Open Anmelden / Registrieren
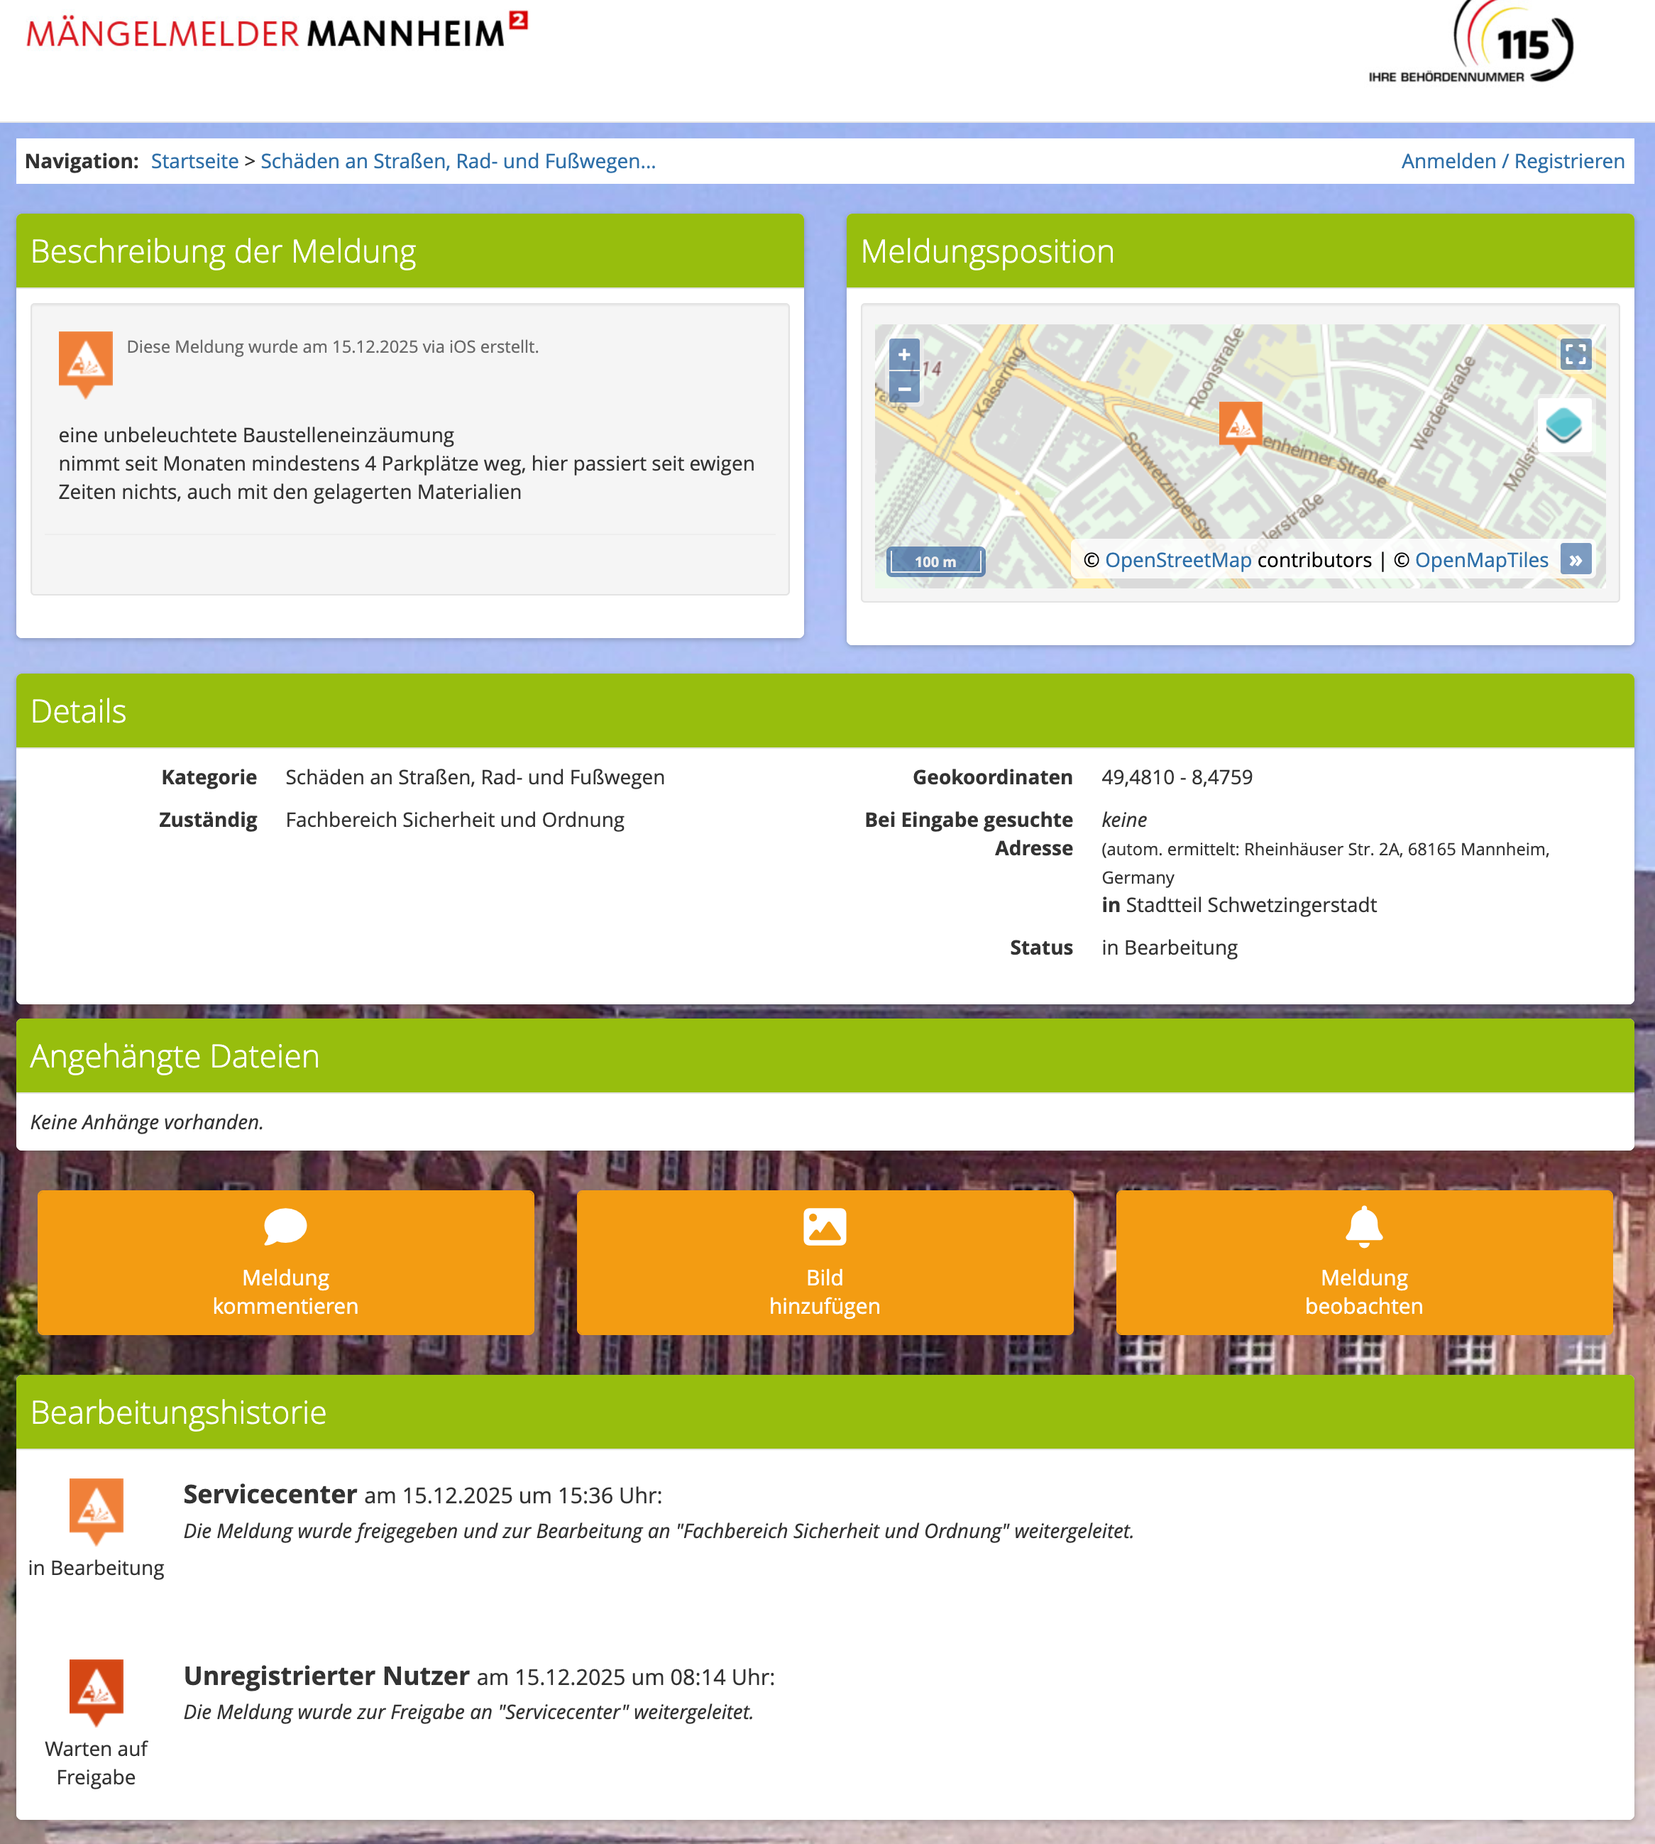Image resolution: width=1655 pixels, height=1844 pixels. (1512, 162)
